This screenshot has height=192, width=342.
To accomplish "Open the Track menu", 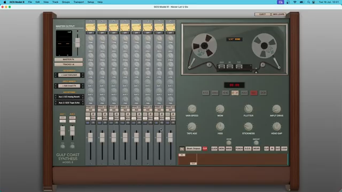I will click(x=56, y=2).
